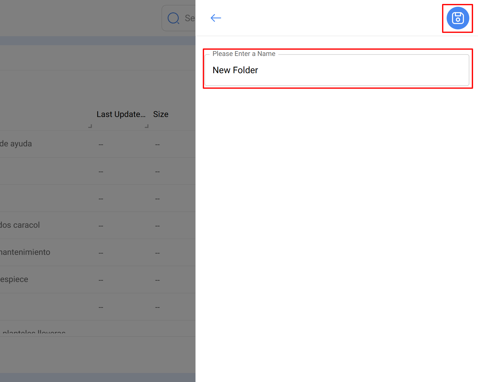This screenshot has height=382, width=478.
Task: Open the row ending in "espiece"
Action: [14, 279]
